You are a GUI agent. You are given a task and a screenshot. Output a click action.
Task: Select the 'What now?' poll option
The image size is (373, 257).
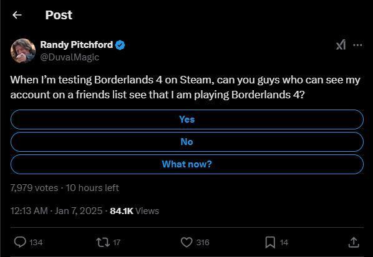(x=187, y=164)
